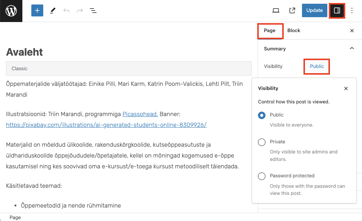Viewport: 362px width, 221px height.
Task: Close the Visibility popover
Action: (x=346, y=88)
